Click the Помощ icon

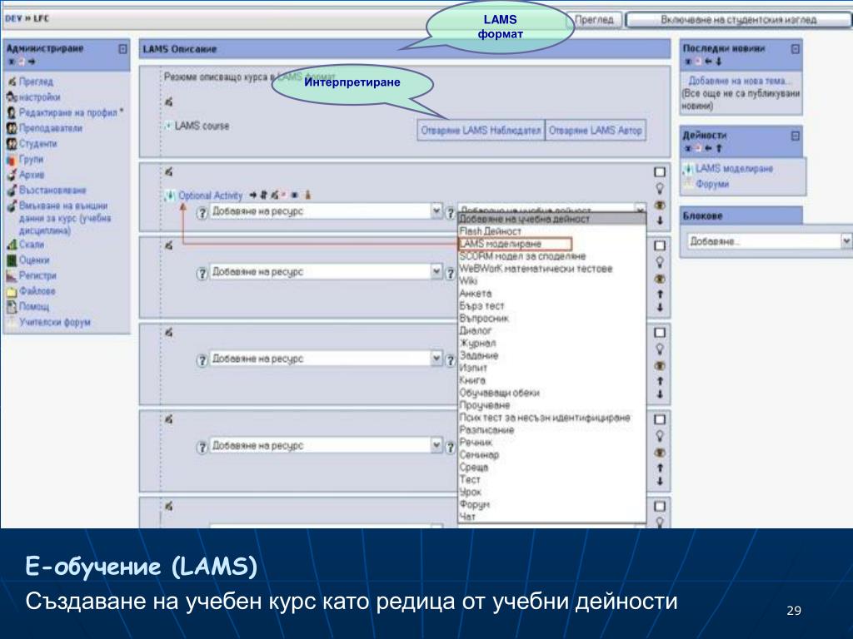12,306
